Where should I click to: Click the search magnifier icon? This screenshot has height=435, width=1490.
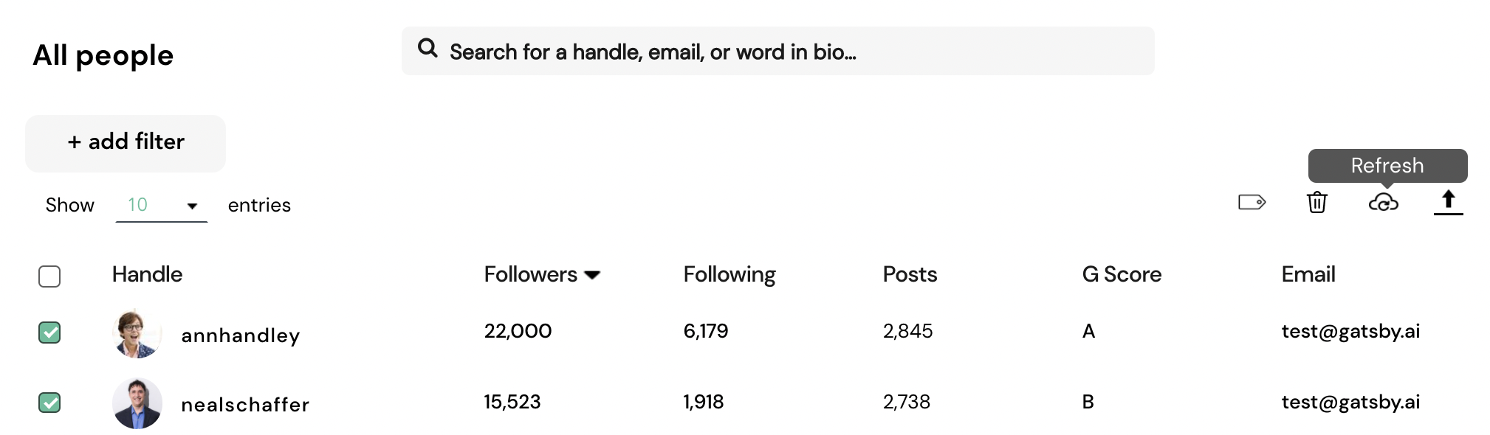(x=428, y=49)
